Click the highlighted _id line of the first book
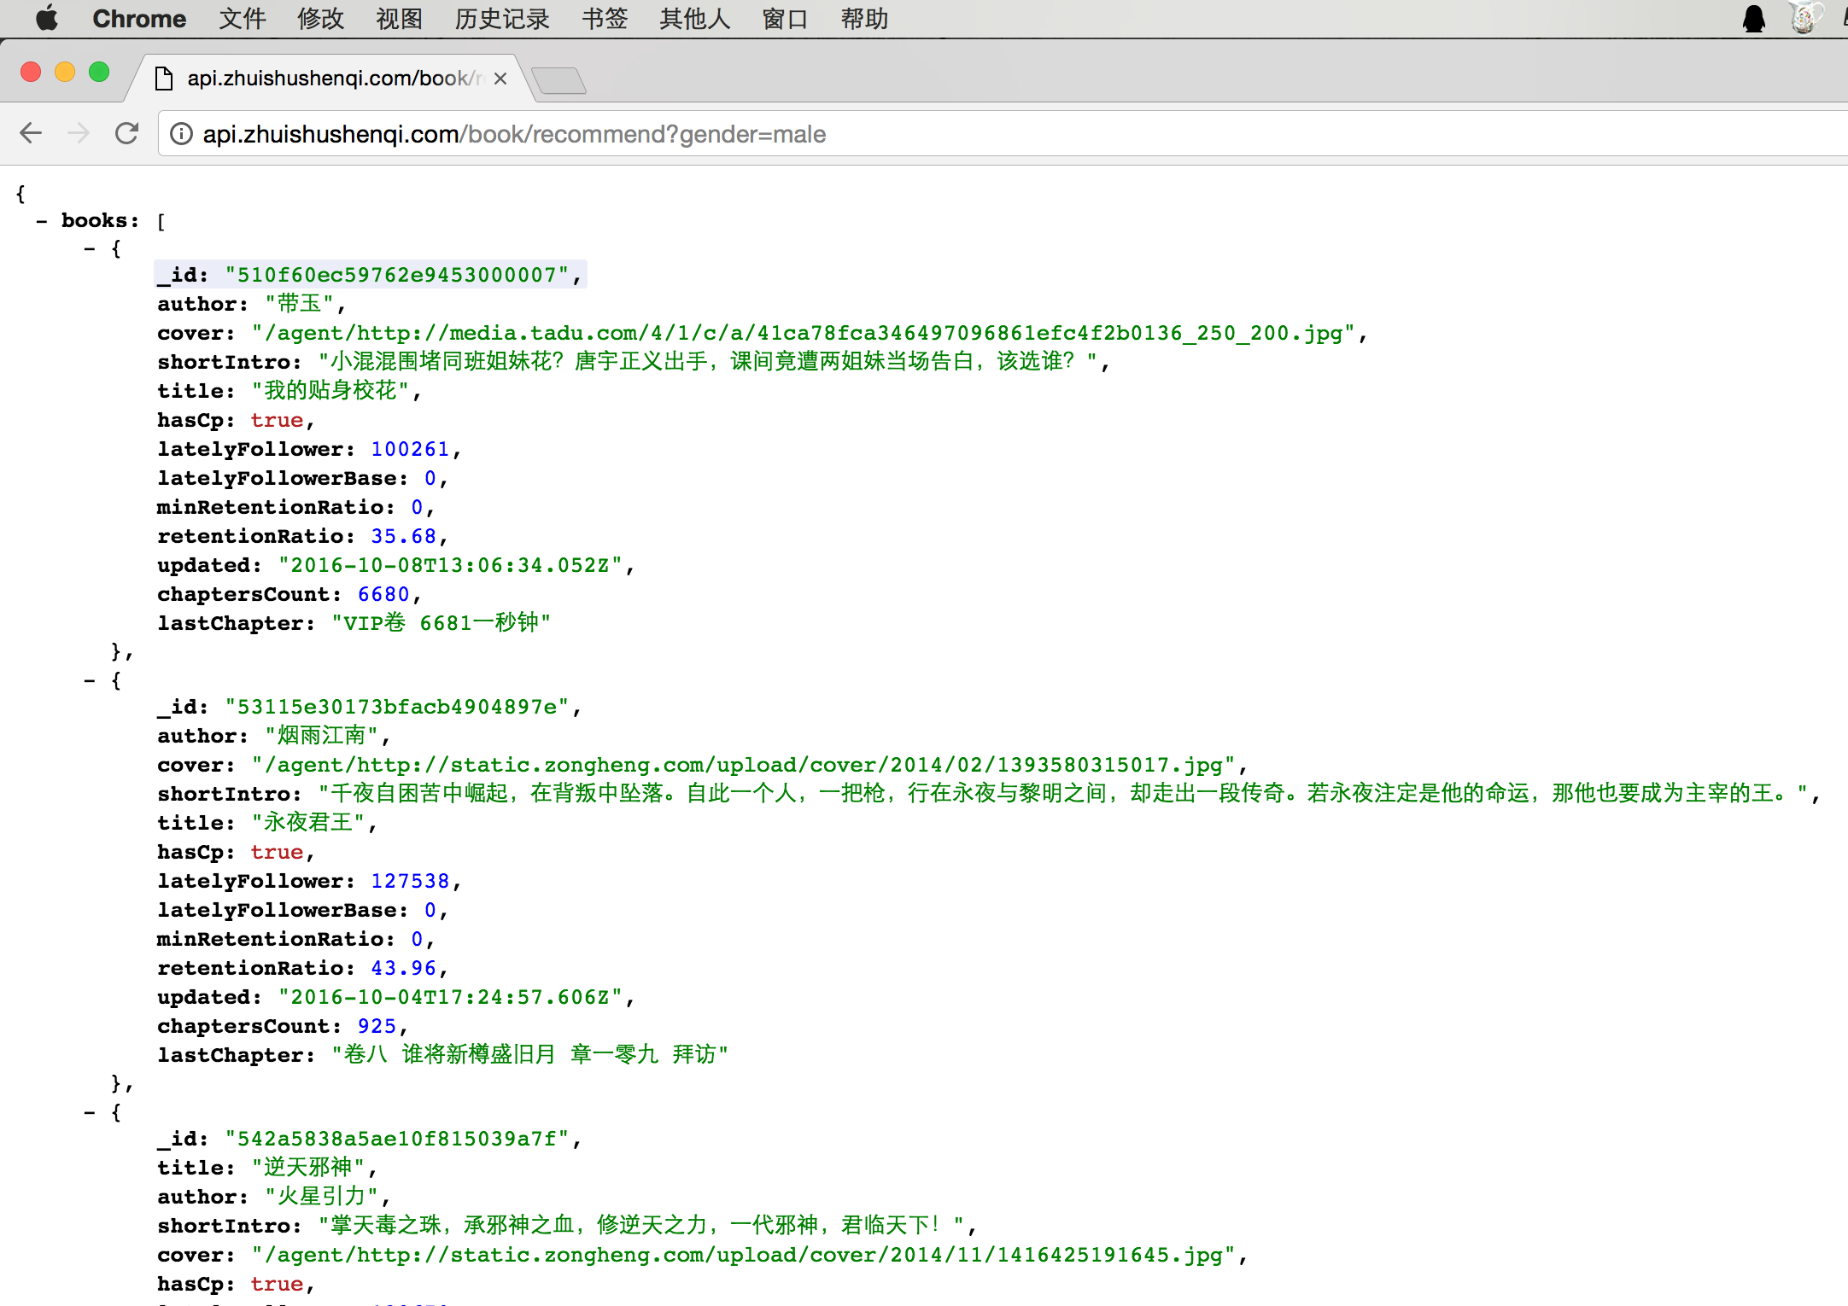The image size is (1848, 1306). coord(369,275)
